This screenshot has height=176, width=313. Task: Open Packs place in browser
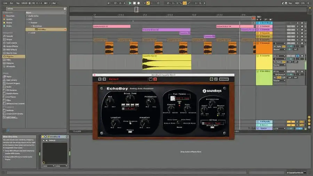pyautogui.click(x=9, y=77)
